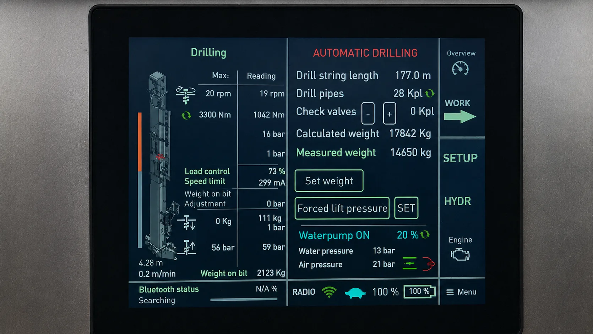Open the HYDR page
The width and height of the screenshot is (593, 334).
coord(458,201)
